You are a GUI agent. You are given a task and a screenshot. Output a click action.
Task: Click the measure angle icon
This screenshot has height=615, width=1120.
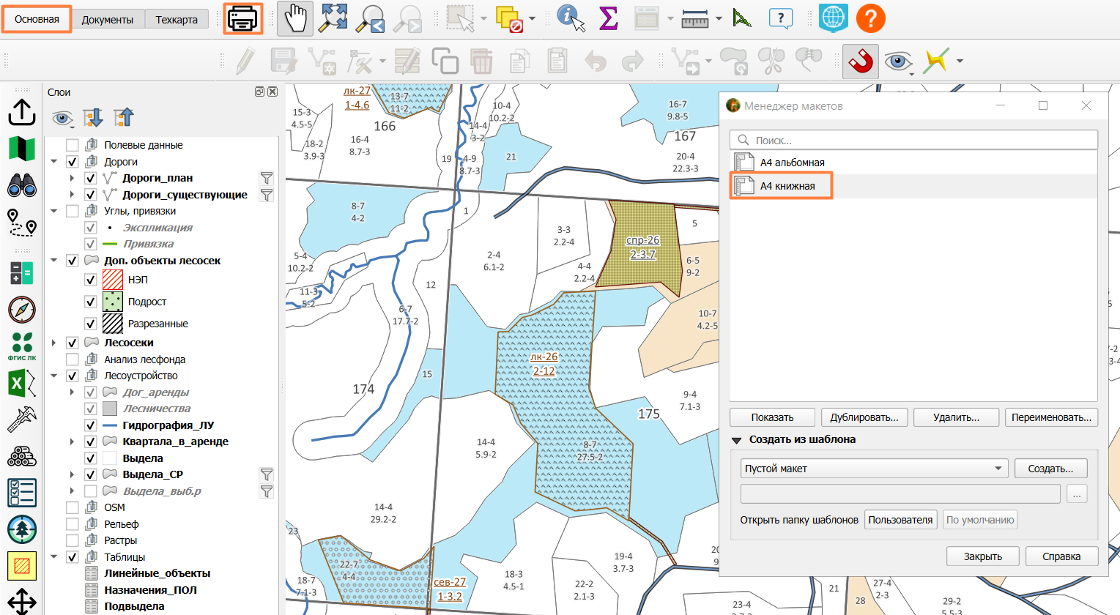click(742, 19)
